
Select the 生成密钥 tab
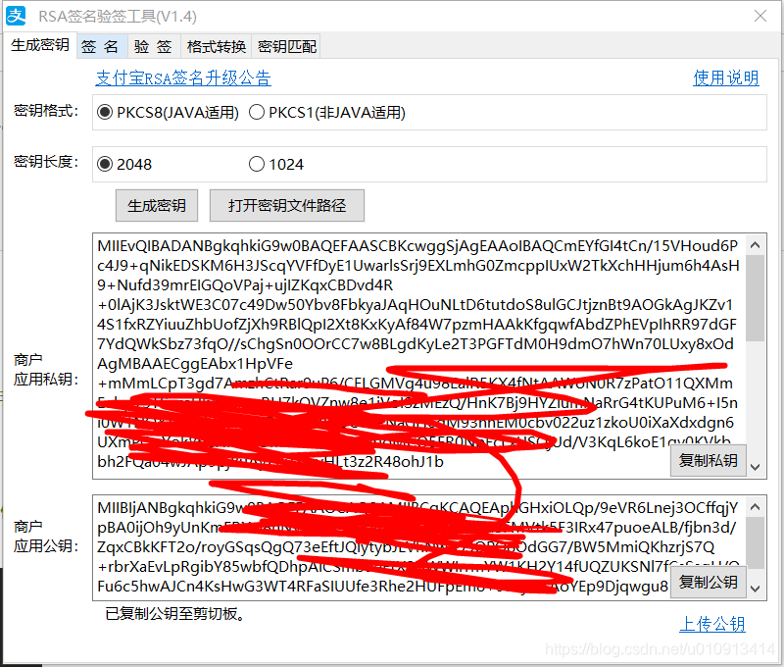(39, 45)
